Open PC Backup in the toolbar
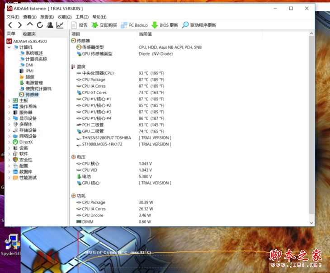The height and width of the screenshot is (273, 330). pos(134,25)
